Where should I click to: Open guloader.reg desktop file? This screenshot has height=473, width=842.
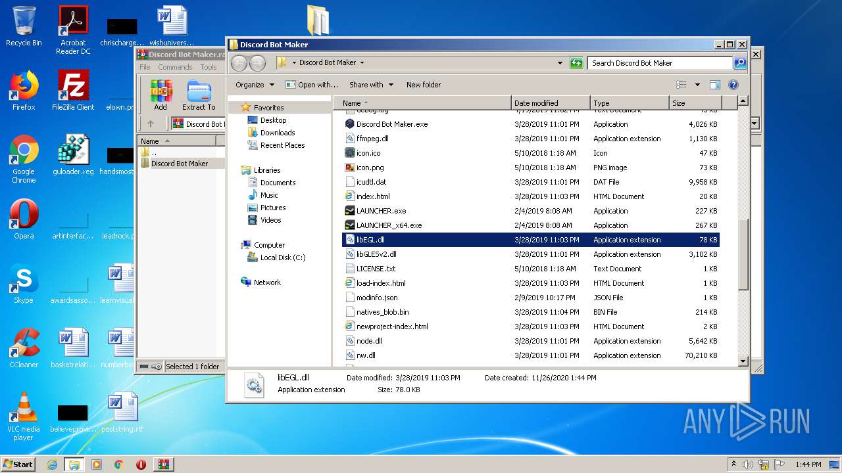[x=73, y=154]
